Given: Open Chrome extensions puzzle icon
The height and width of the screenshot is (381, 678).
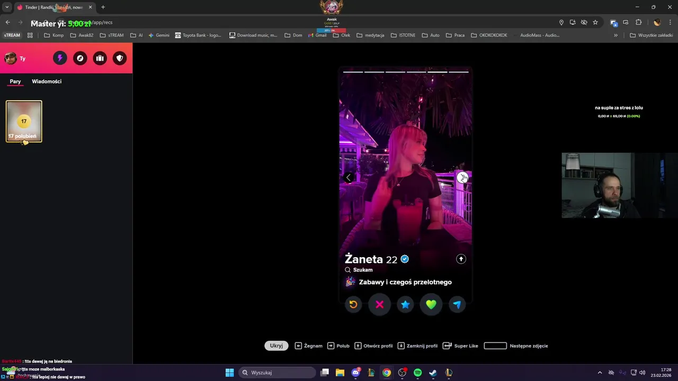Looking at the screenshot, I should point(638,22).
